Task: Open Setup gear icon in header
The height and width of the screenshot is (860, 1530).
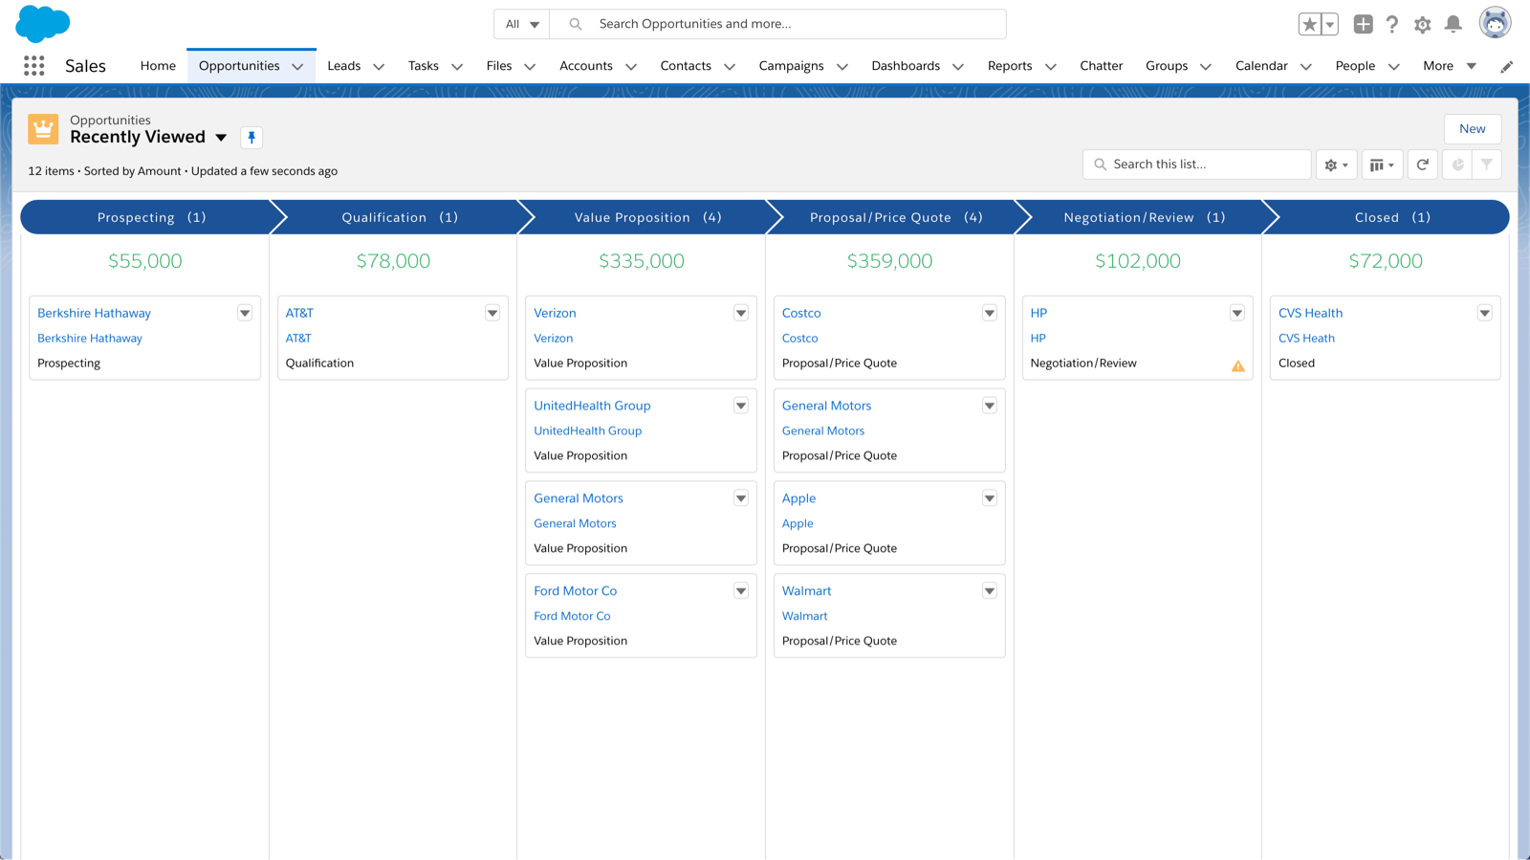Action: pyautogui.click(x=1422, y=25)
